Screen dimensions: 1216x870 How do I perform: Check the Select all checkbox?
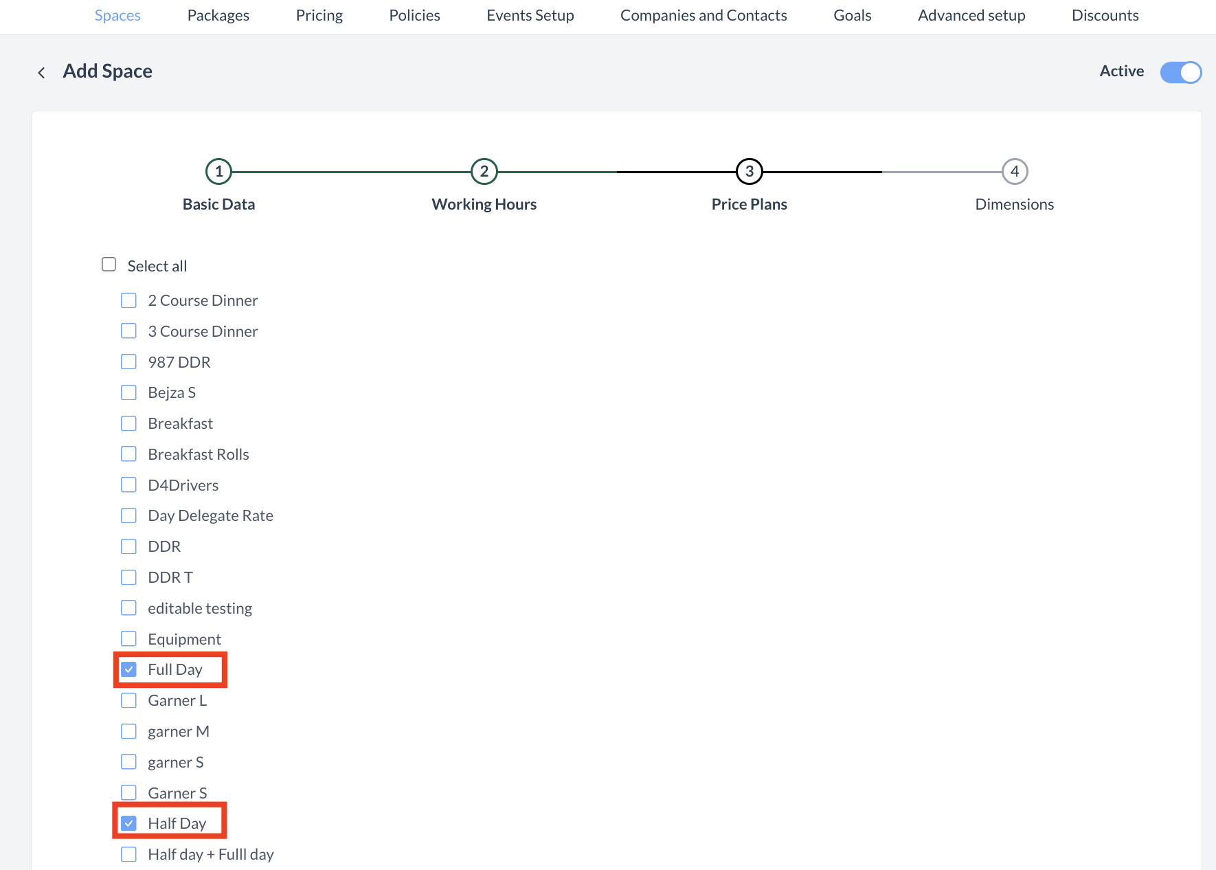click(109, 265)
